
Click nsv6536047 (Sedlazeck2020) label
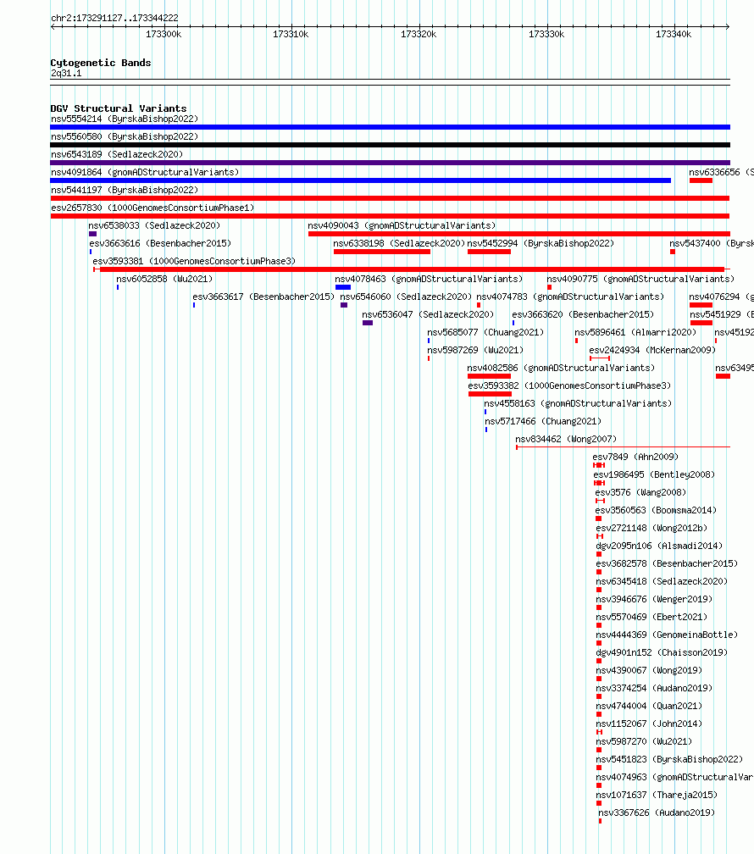(428, 315)
